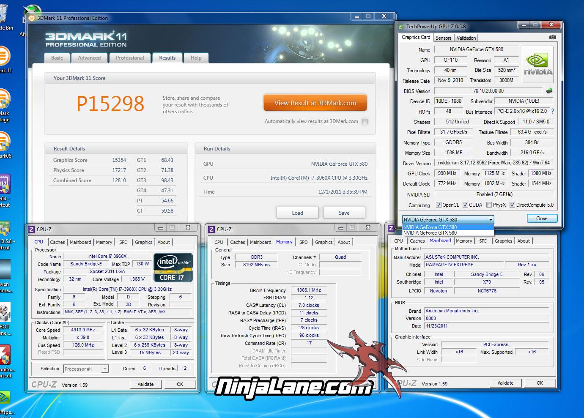Click the Close button in GPU-Z
Image resolution: width=584 pixels, height=418 pixels.
[x=542, y=219]
